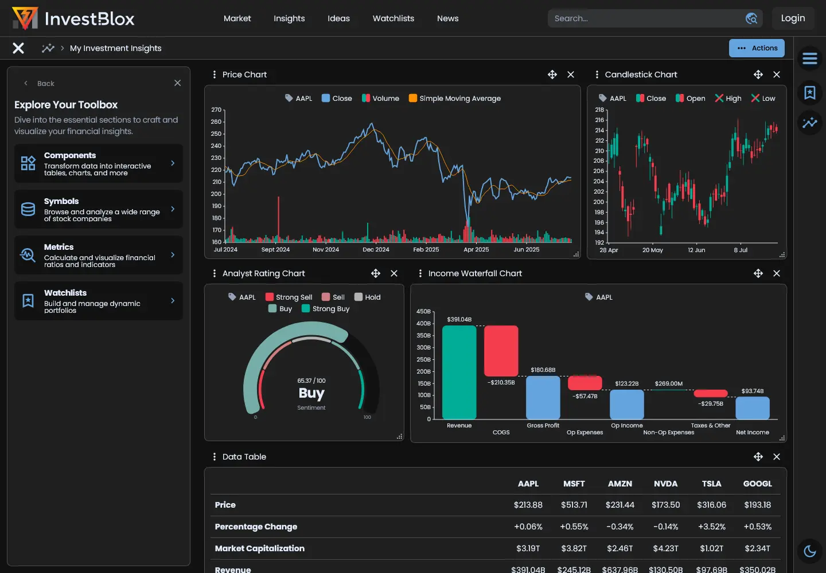Click the InvestBlox logo
This screenshot has height=573, width=826.
tap(73, 18)
